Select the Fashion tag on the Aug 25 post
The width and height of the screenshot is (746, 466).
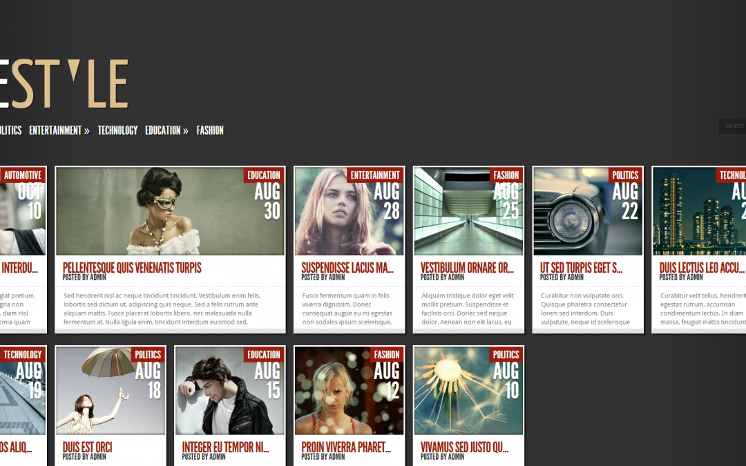click(x=506, y=175)
